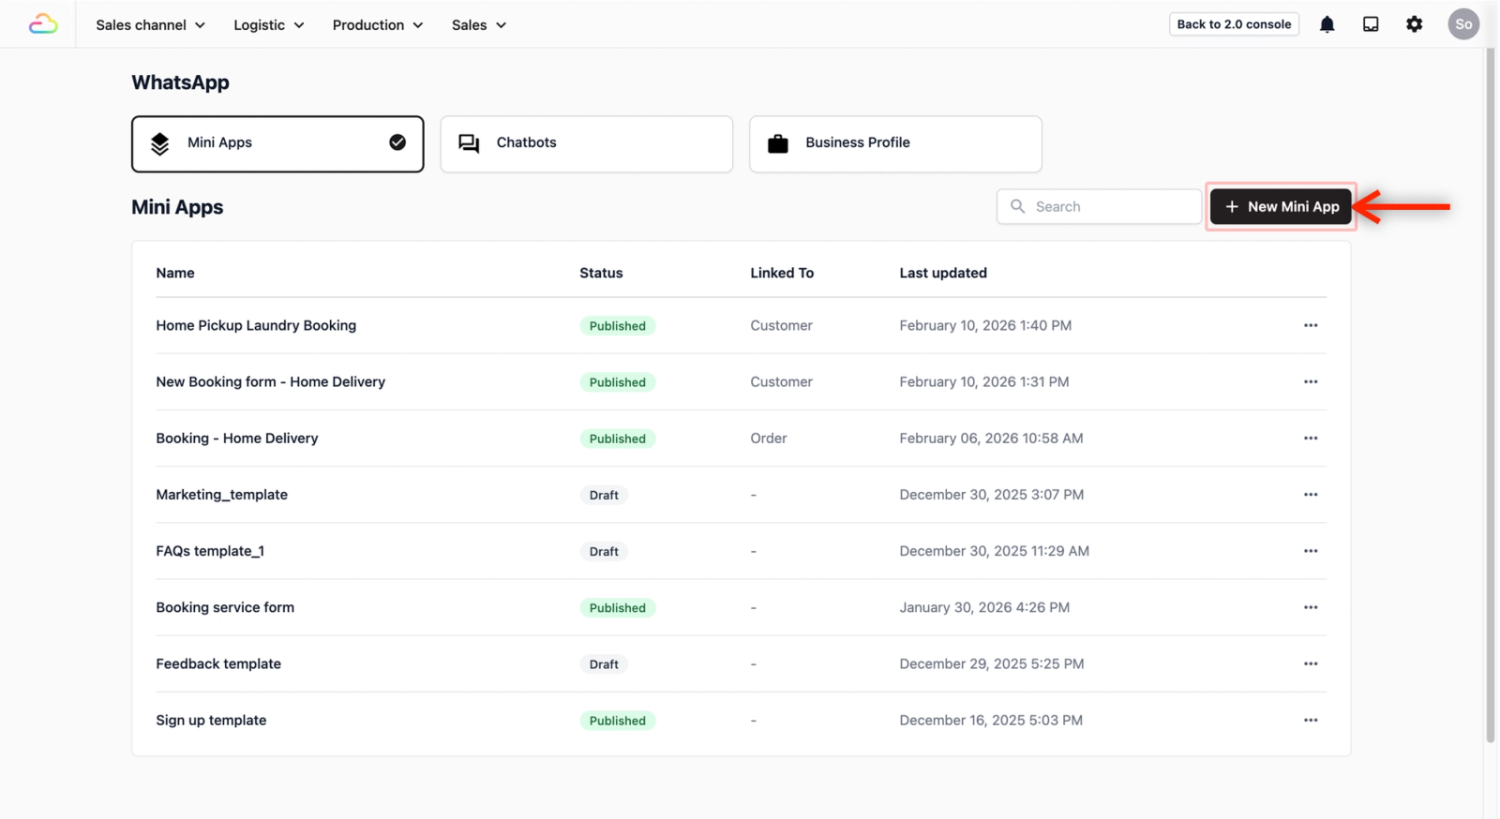Open the settings gear icon
This screenshot has width=1500, height=819.
pyautogui.click(x=1414, y=24)
